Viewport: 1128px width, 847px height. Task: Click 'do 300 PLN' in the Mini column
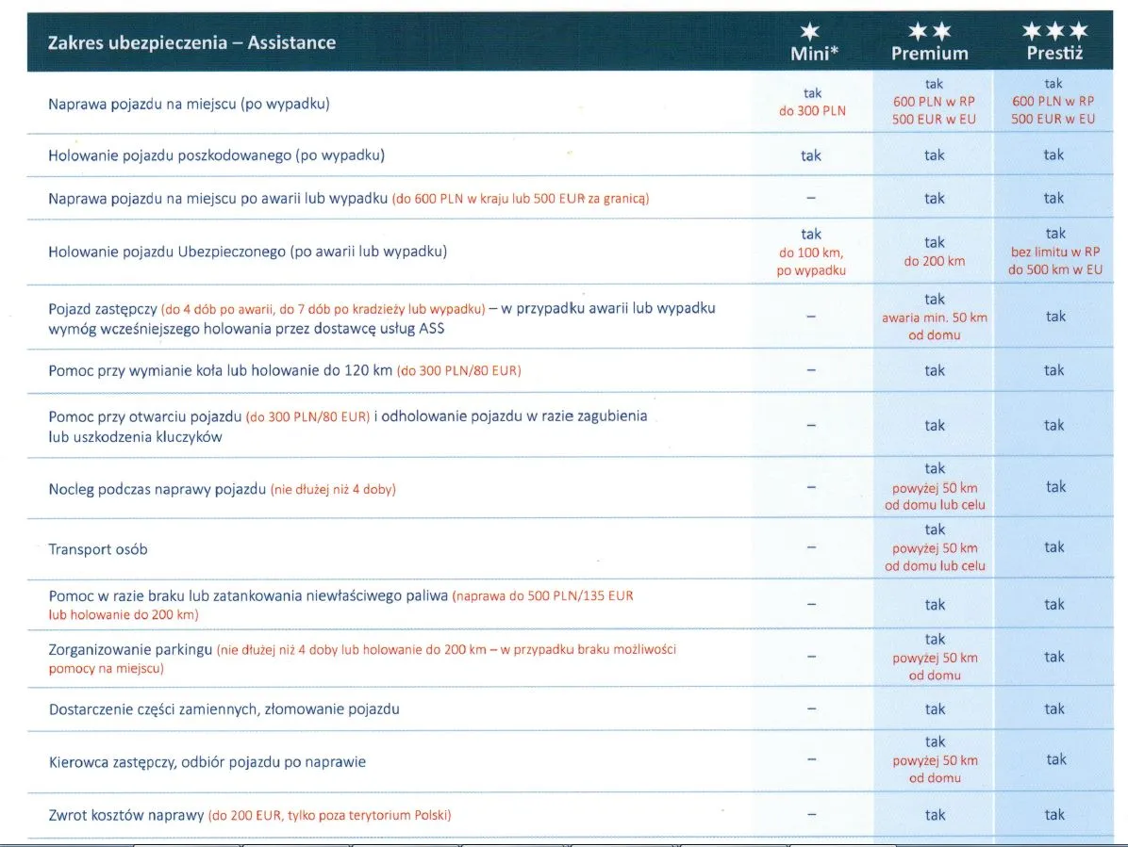pos(811,111)
